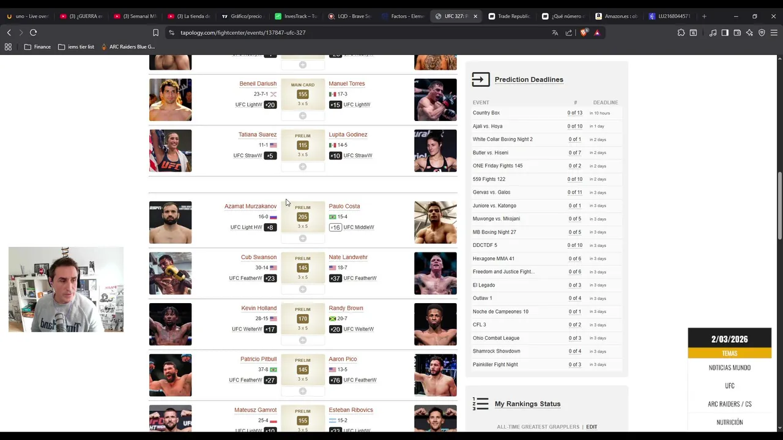Toggle the browser sidebar panel icon

coord(725,32)
